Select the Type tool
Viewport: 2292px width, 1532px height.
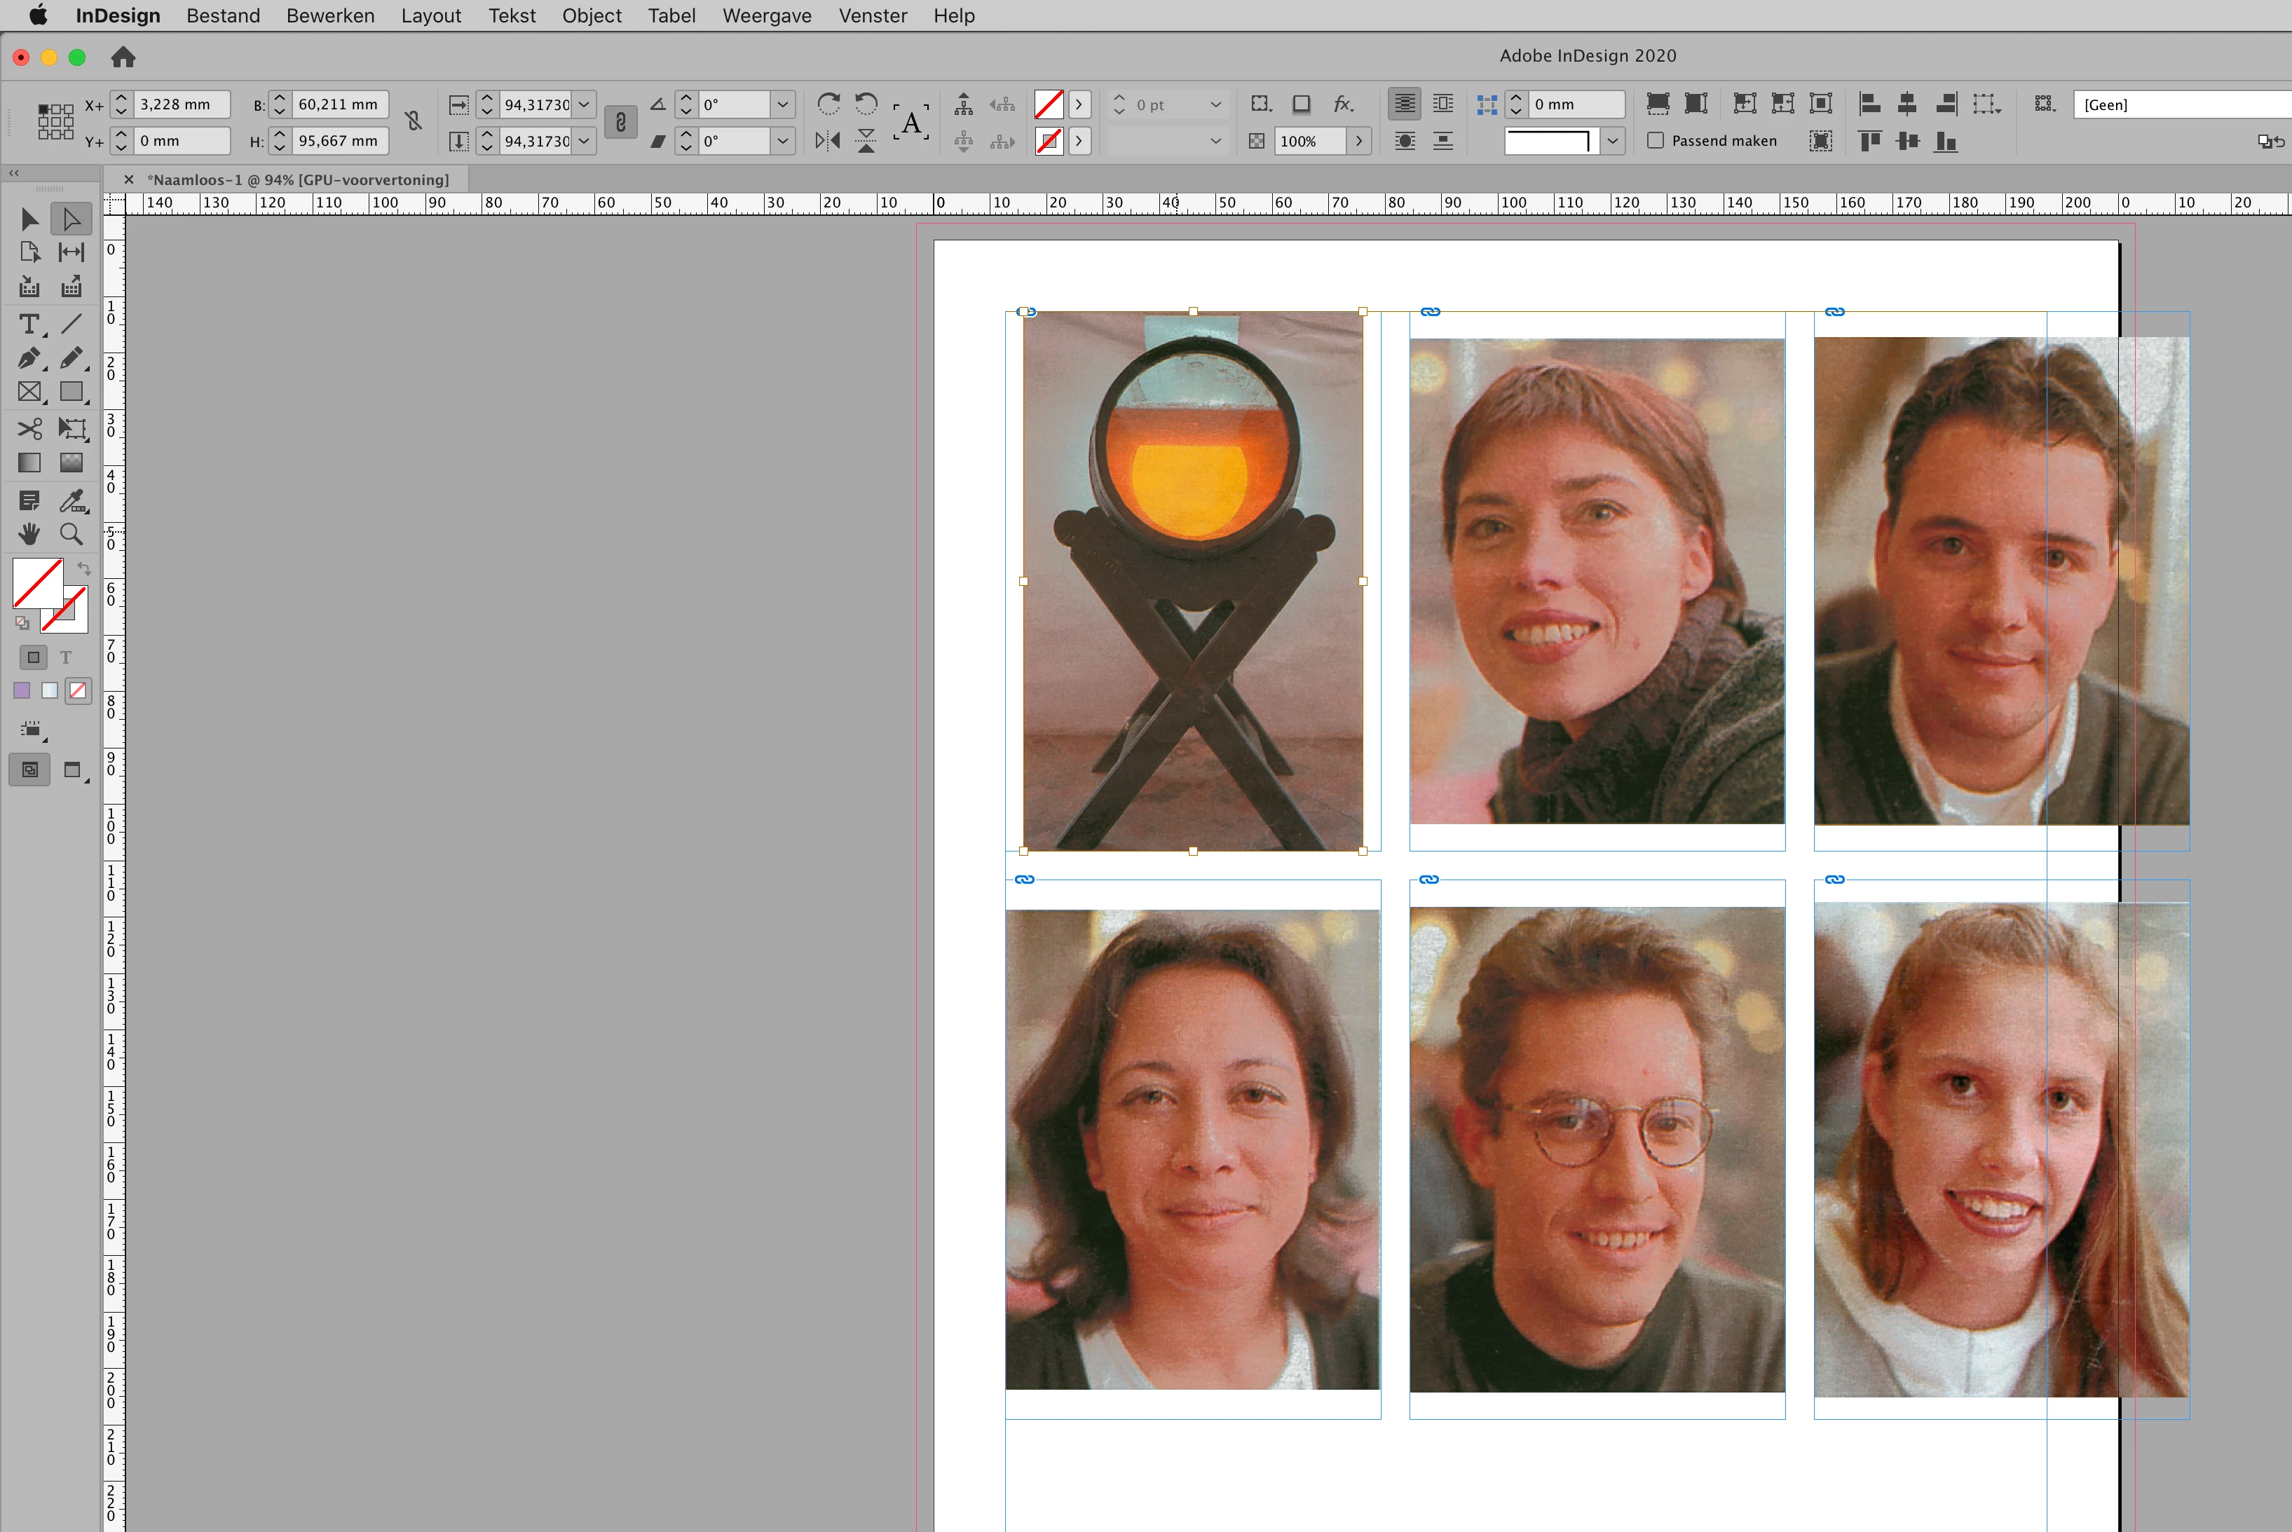click(29, 323)
